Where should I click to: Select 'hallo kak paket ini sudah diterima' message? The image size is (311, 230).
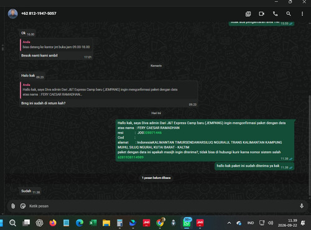point(254,166)
